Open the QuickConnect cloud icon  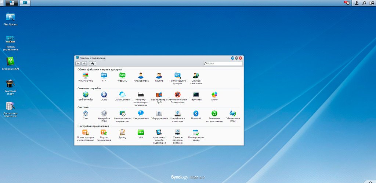coord(122,94)
